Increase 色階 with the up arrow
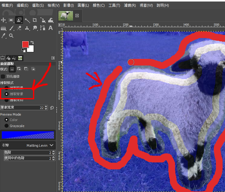Screen dimensions: 225x192 54,151
